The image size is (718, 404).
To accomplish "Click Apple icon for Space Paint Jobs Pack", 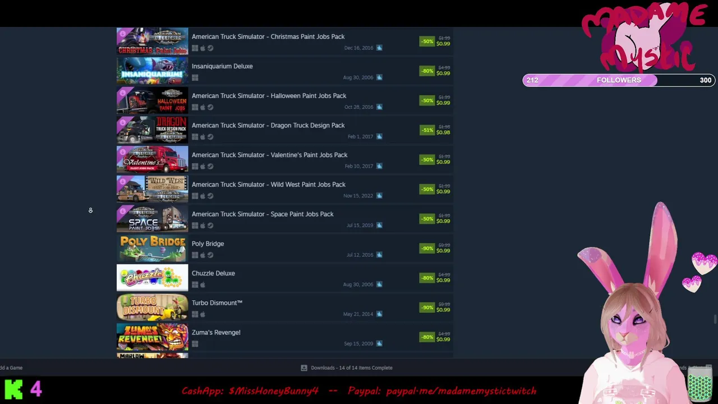I will pos(202,226).
